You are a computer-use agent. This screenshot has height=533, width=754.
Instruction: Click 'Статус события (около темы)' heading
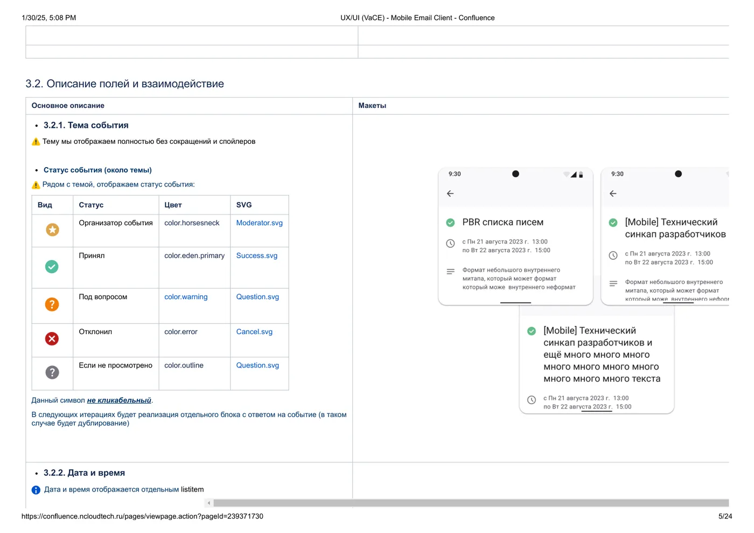(x=97, y=170)
